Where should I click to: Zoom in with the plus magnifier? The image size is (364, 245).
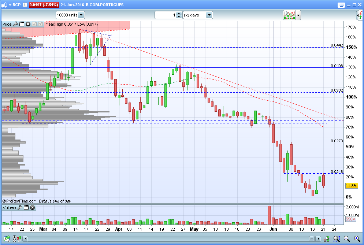[x=357, y=238]
